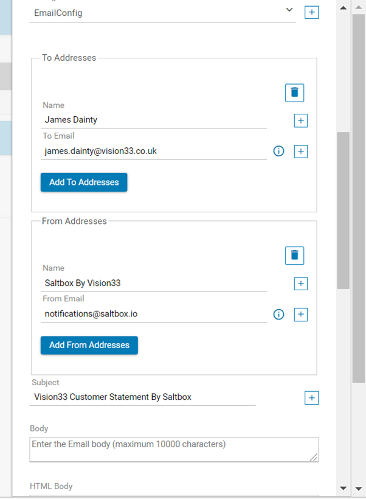Click plus icon next to From Email field
The height and width of the screenshot is (499, 366).
pyautogui.click(x=300, y=315)
